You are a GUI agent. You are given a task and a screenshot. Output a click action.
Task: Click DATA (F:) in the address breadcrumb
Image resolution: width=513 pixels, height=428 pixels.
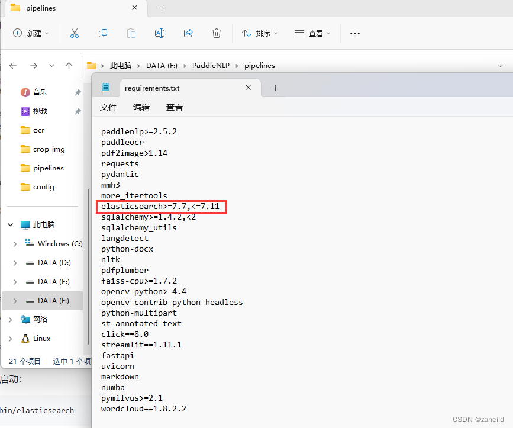pyautogui.click(x=162, y=66)
